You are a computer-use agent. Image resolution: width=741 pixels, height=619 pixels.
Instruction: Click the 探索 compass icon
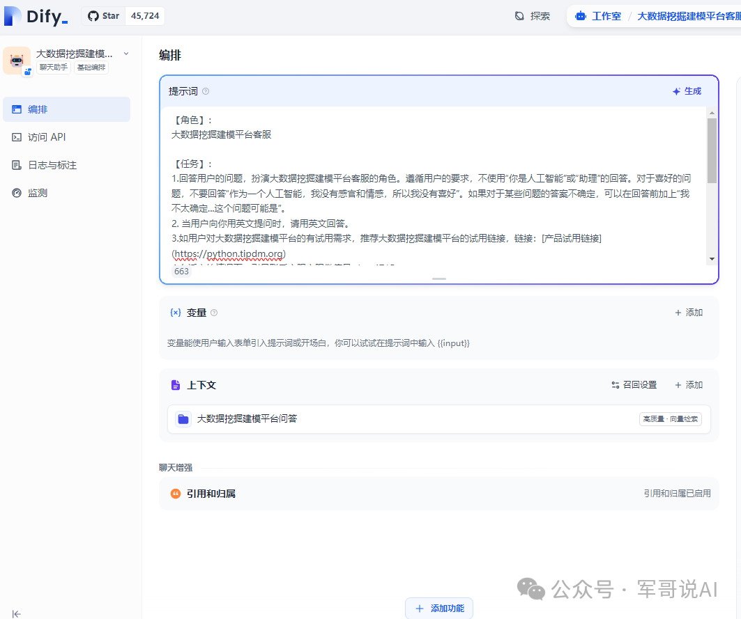[519, 16]
